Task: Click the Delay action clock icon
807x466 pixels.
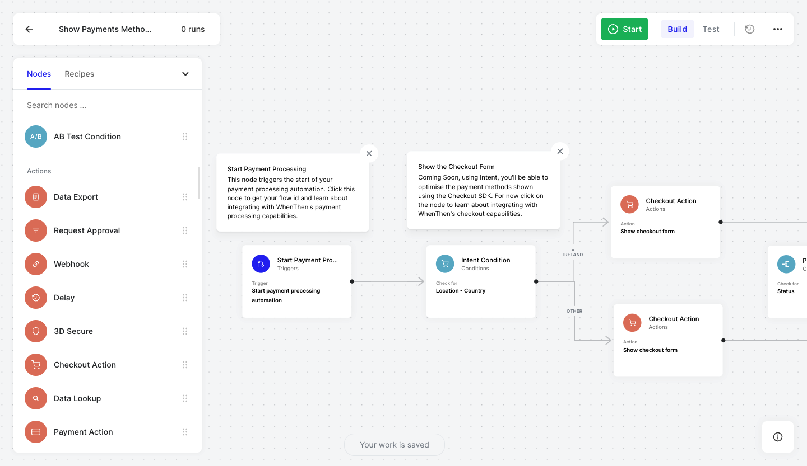Action: (36, 298)
